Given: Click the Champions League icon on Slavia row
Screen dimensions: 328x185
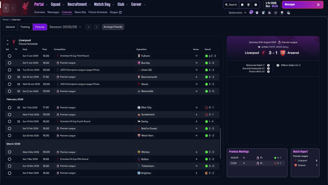Looking at the screenshot, I should click(58, 84).
